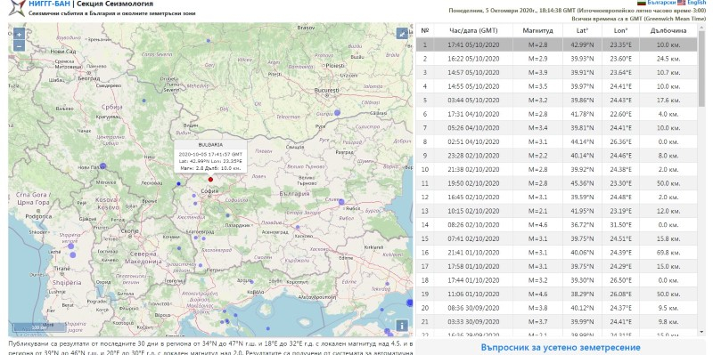Click the Магнитуд column header
The height and width of the screenshot is (355, 713).
[537, 30]
